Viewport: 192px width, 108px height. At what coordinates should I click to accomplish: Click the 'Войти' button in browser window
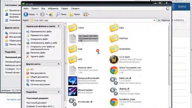click(182, 7)
